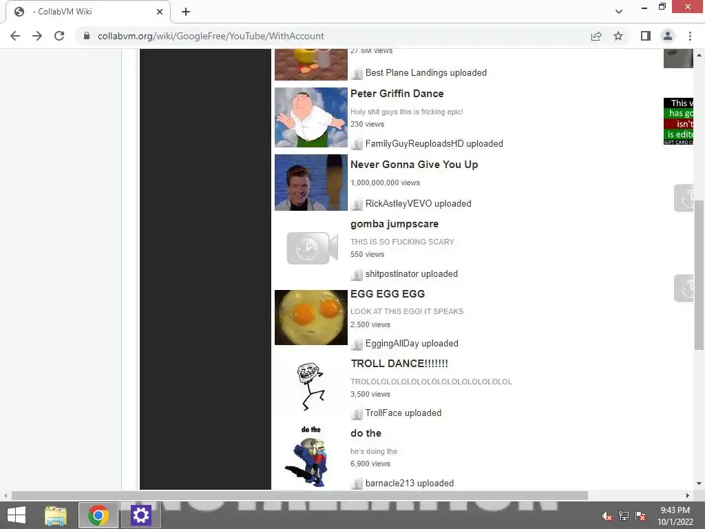Click avatar icon beside TrollFace

pyautogui.click(x=357, y=414)
